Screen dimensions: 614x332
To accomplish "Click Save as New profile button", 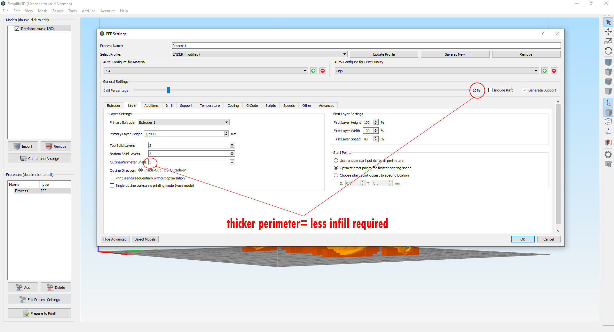I will 455,54.
